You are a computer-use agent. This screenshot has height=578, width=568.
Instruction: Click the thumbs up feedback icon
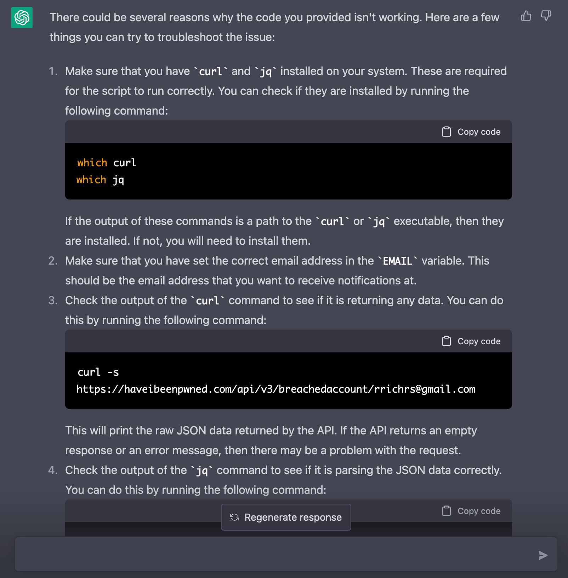(x=526, y=16)
